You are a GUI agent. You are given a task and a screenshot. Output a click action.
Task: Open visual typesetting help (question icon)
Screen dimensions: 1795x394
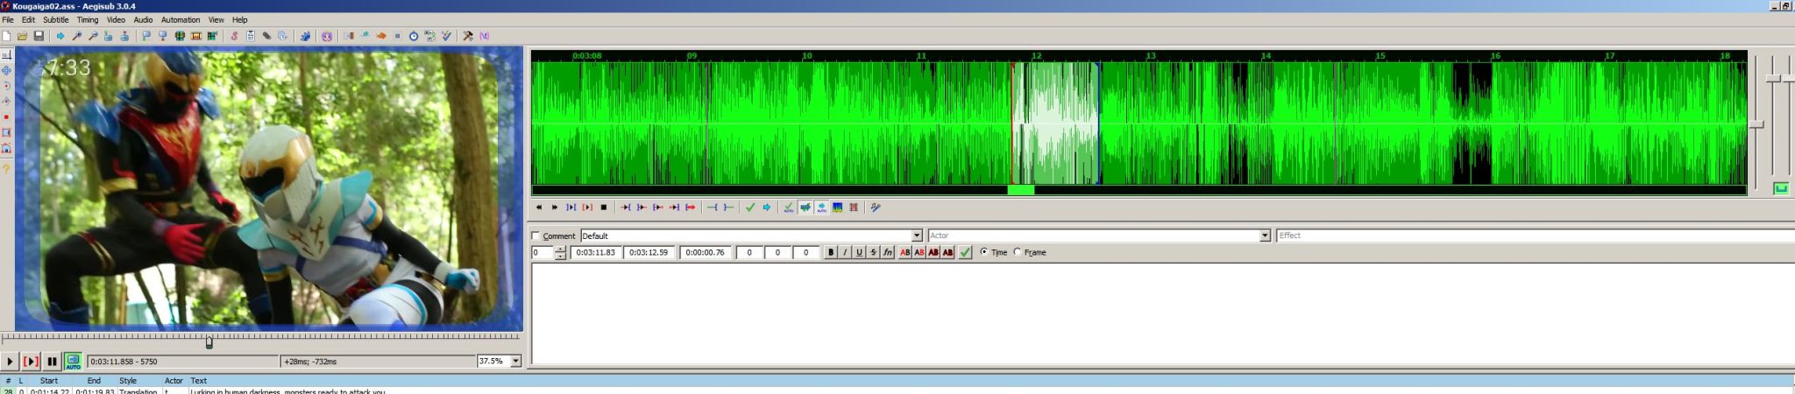(x=6, y=169)
